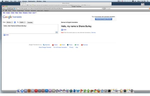Launch Firefox from the dock
The width and height of the screenshot is (150, 96).
[99, 91]
